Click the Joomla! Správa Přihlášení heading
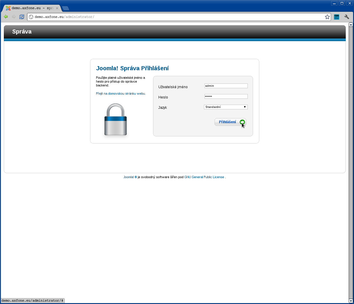 click(132, 68)
